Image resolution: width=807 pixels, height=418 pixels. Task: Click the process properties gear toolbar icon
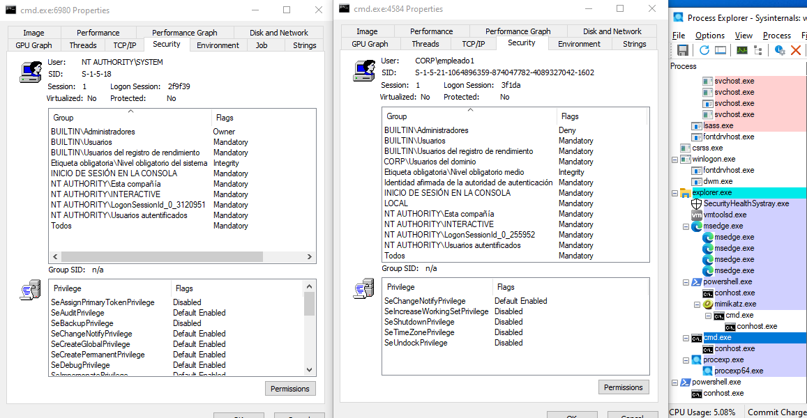pyautogui.click(x=780, y=50)
